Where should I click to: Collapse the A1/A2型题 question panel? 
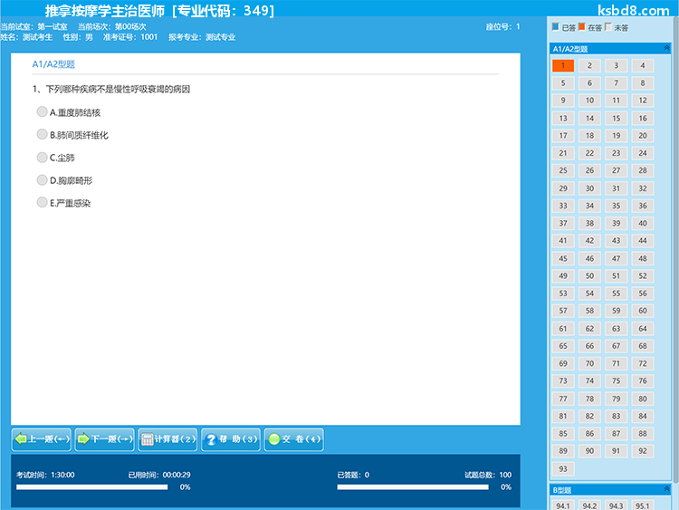[666, 48]
